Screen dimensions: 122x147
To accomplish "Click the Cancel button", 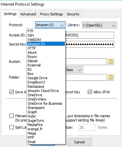I will pos(80,142).
